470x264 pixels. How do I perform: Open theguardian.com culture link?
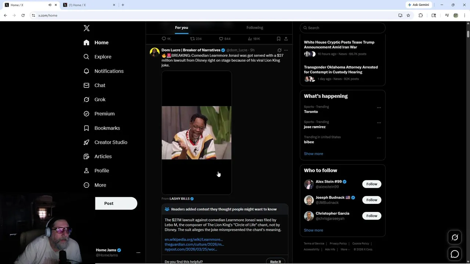[x=194, y=244]
